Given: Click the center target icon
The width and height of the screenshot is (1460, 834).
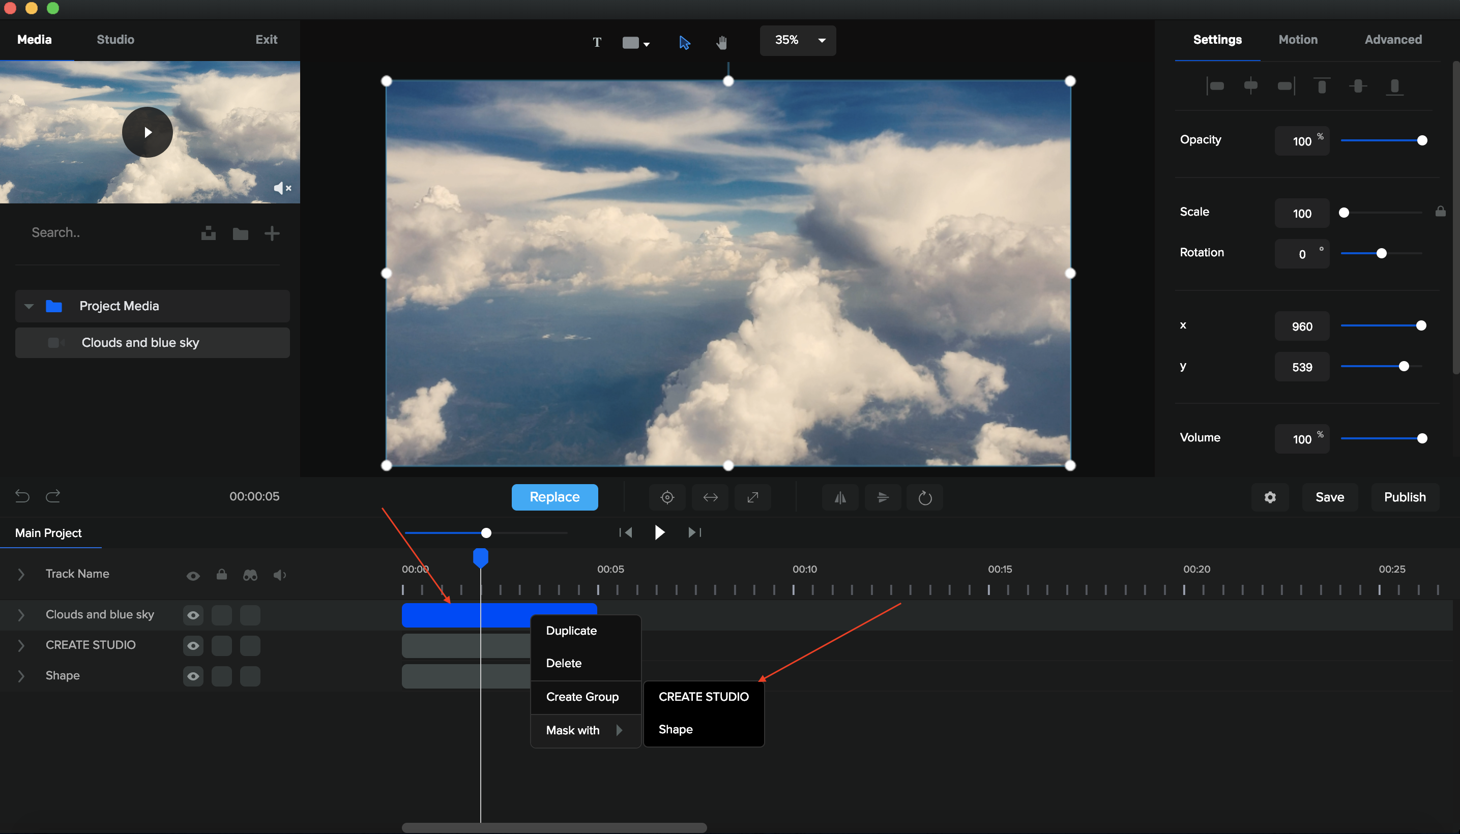Looking at the screenshot, I should coord(667,497).
